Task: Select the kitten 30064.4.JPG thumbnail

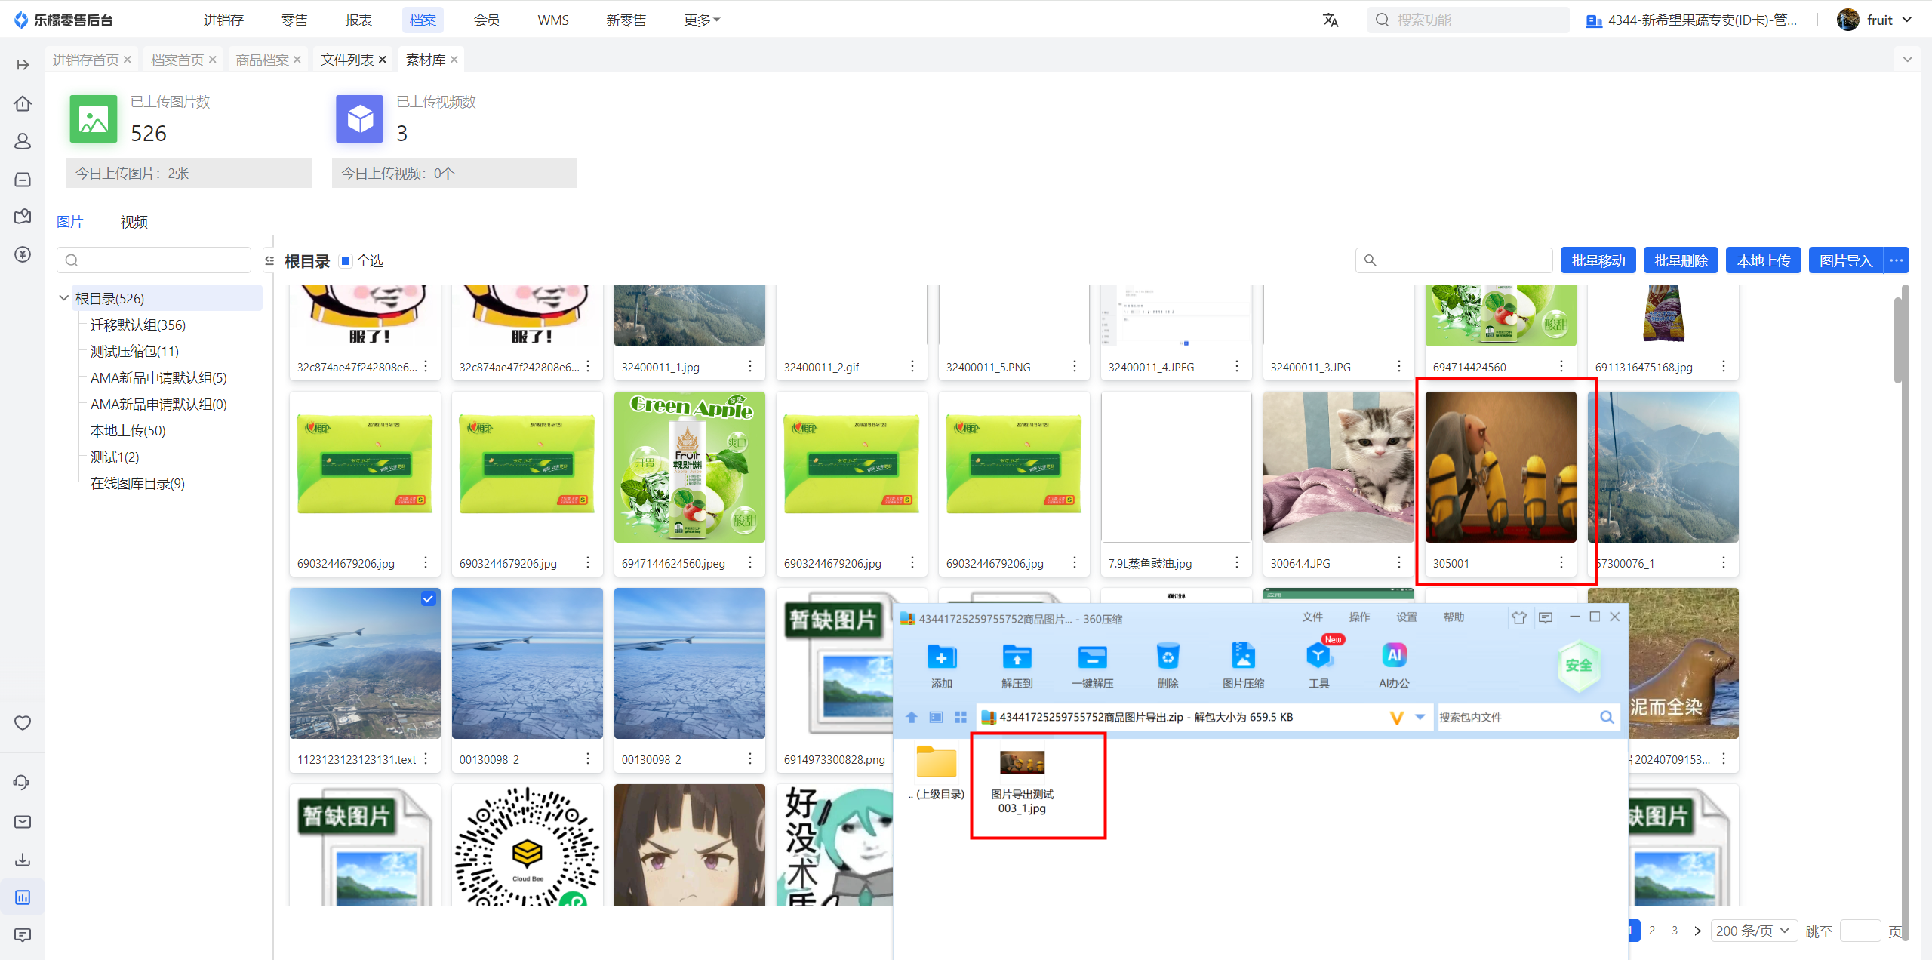Action: pyautogui.click(x=1338, y=466)
